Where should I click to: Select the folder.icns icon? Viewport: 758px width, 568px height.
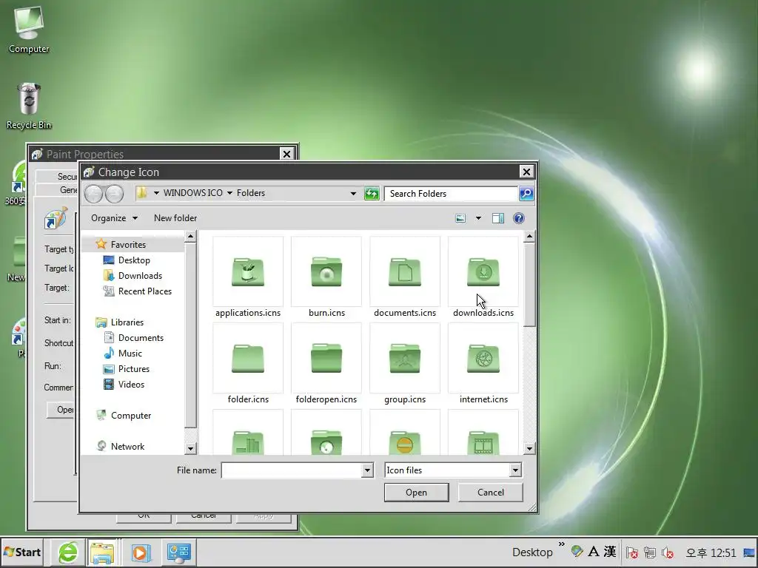click(x=247, y=359)
